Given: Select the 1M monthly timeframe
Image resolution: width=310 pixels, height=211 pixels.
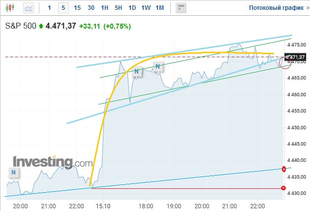Looking at the screenshot, I should pos(160,8).
